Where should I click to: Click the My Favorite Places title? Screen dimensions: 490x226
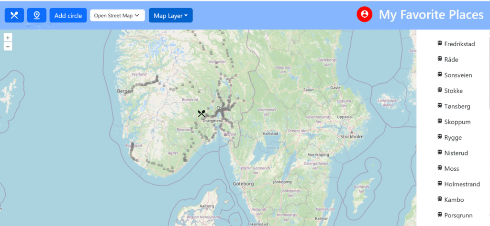point(431,15)
